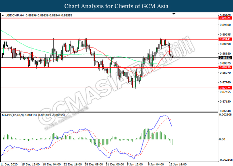Click the 0.89295 price axis value
This screenshot has height=166, width=233.
tap(225, 35)
